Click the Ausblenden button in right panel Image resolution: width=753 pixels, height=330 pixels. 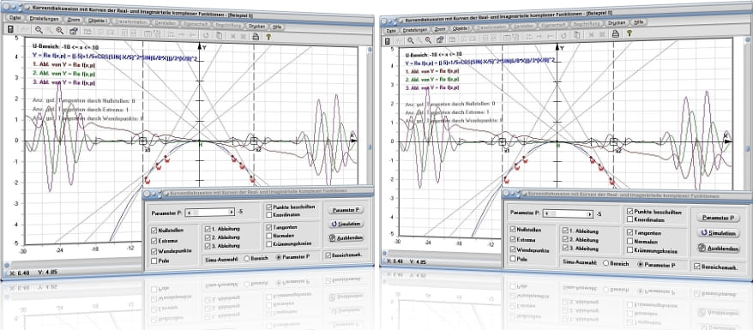click(x=719, y=249)
